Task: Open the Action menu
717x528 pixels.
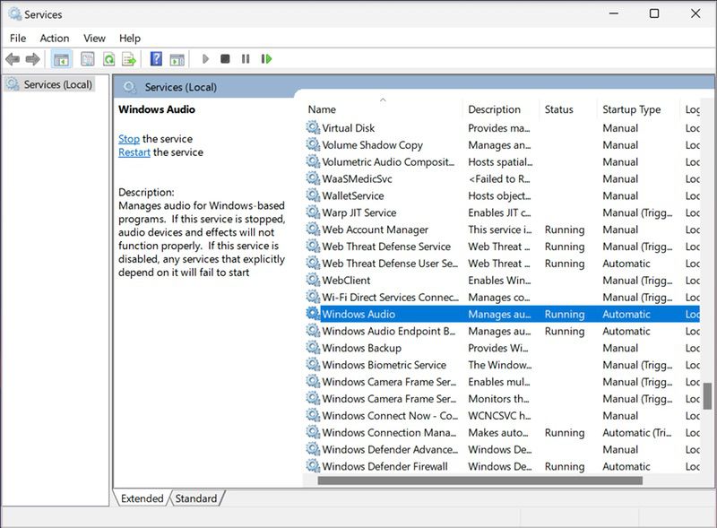Action: [55, 38]
